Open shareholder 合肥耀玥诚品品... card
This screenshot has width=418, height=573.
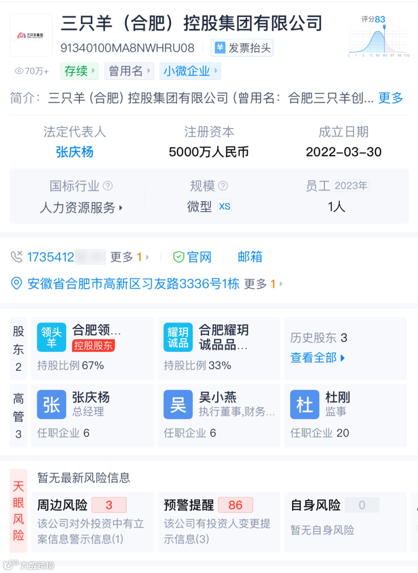pos(219,348)
